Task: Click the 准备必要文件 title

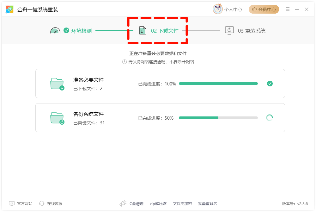Action: (88, 80)
